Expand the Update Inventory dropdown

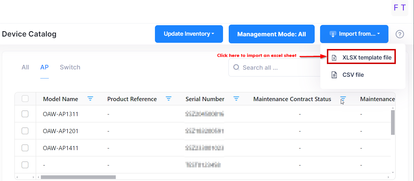click(x=189, y=34)
